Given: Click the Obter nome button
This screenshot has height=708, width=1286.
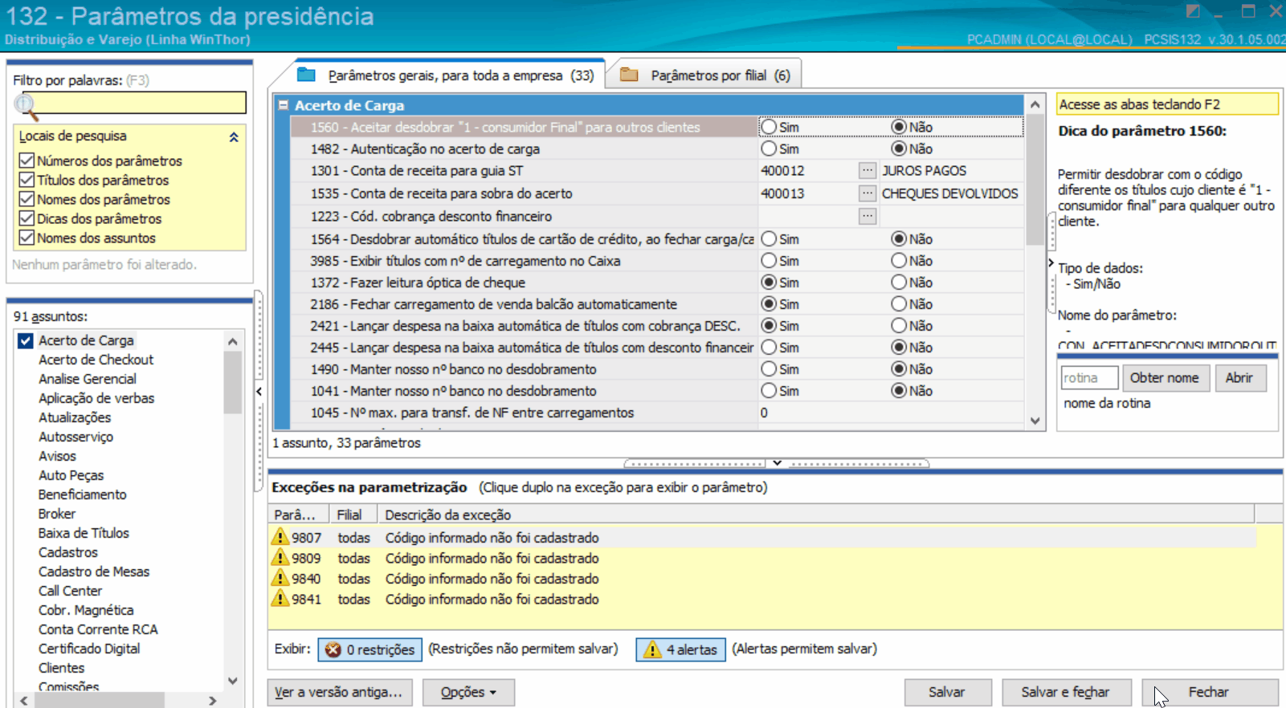Looking at the screenshot, I should pyautogui.click(x=1165, y=378).
